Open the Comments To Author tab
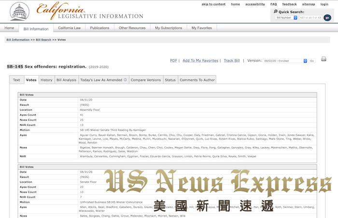The width and height of the screenshot is (338, 218). (197, 80)
